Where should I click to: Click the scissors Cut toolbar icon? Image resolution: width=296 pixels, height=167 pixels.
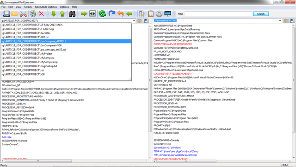pyautogui.click(x=24, y=14)
